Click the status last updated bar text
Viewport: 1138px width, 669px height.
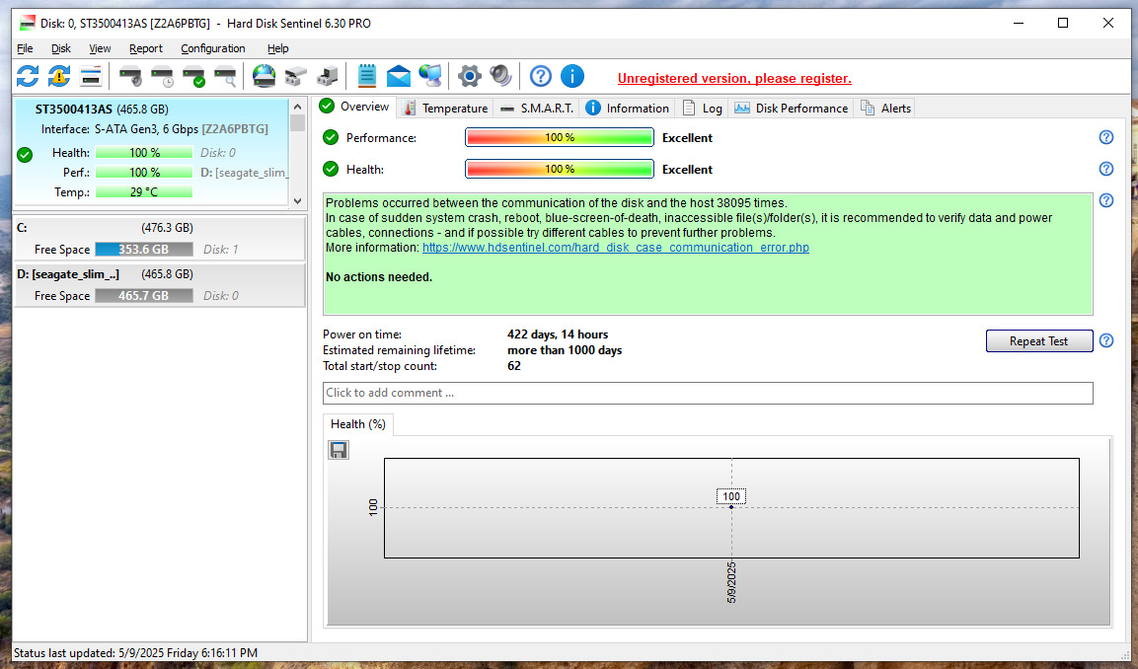point(136,653)
